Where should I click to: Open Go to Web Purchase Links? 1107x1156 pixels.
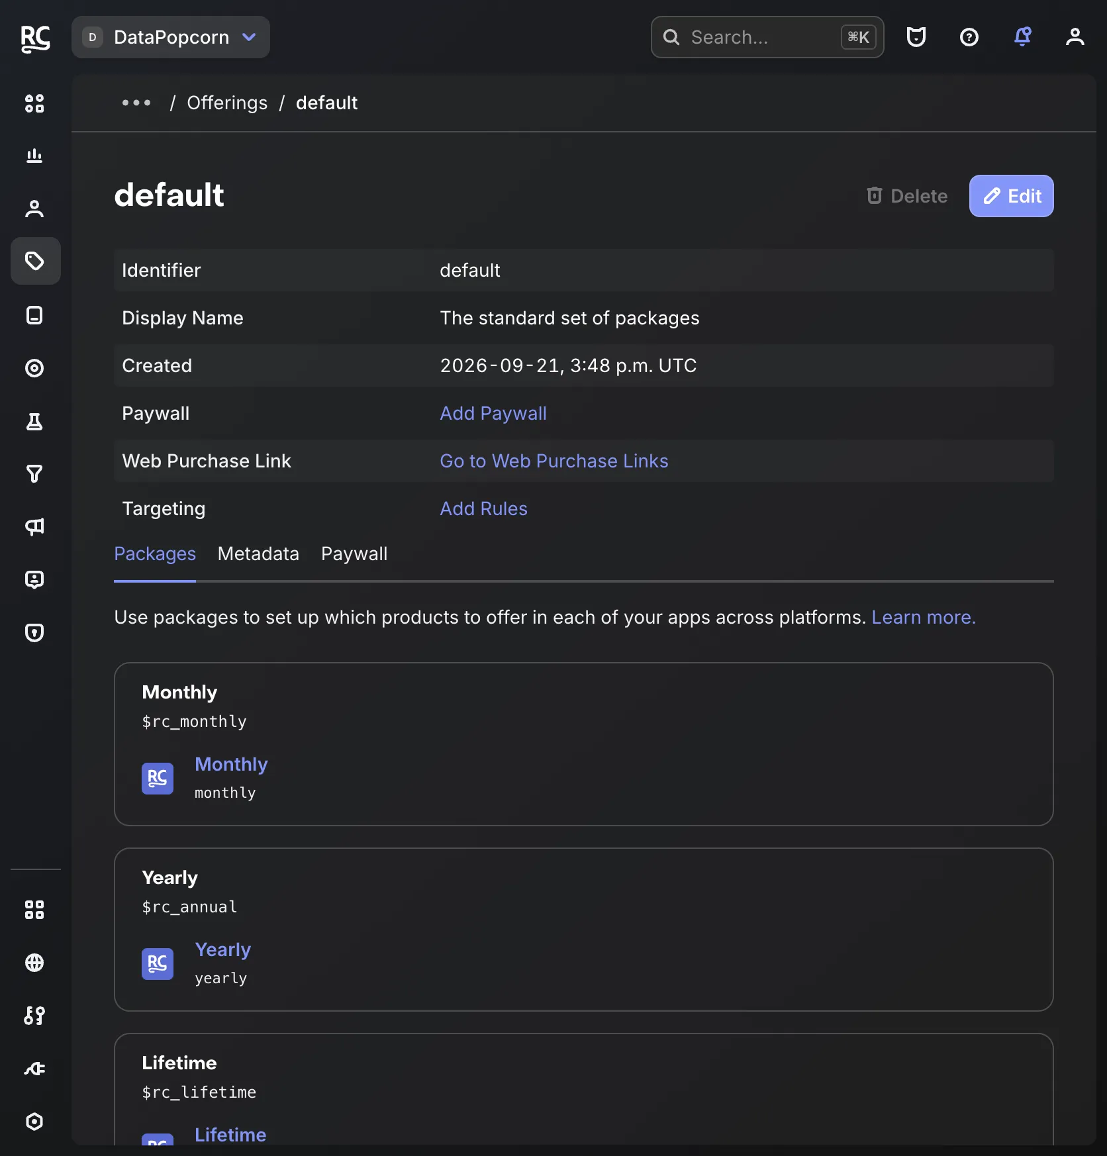554,461
